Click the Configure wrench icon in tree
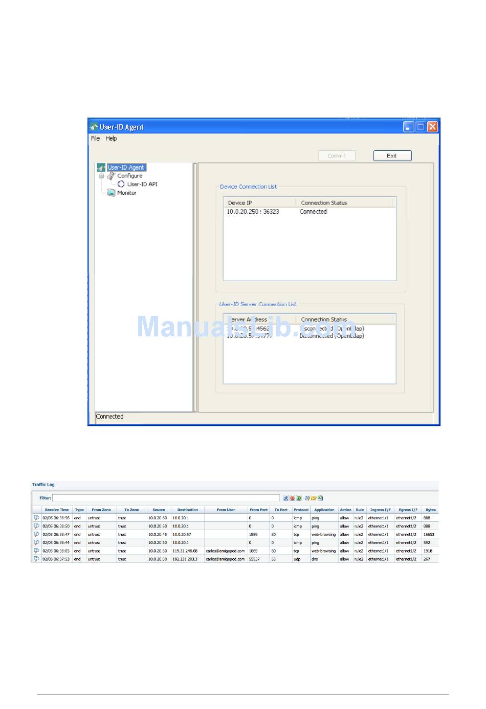Screen dimensions: 486x709 [111, 176]
